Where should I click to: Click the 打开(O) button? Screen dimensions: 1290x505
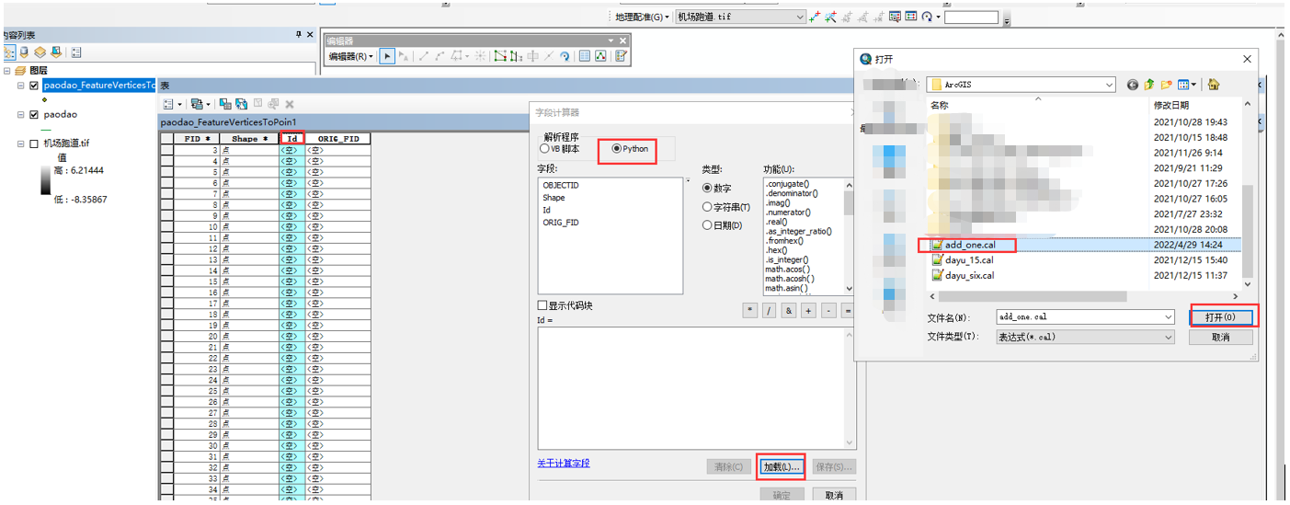(x=1221, y=316)
